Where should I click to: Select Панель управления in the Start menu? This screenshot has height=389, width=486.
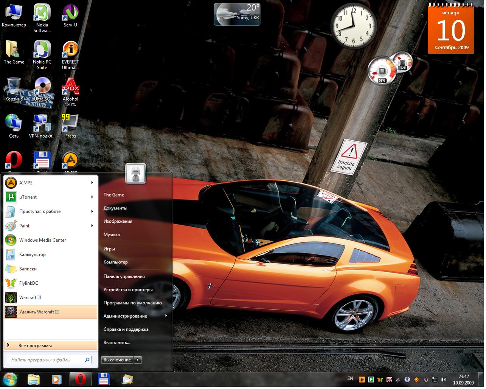(x=124, y=277)
